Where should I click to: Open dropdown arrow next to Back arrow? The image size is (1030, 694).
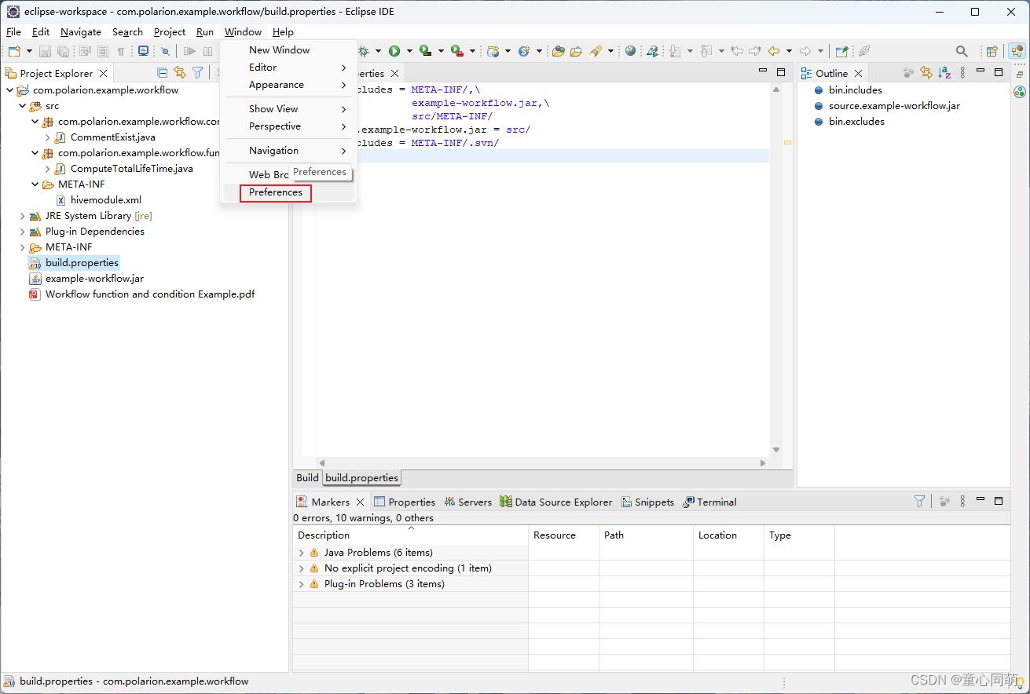click(x=789, y=51)
